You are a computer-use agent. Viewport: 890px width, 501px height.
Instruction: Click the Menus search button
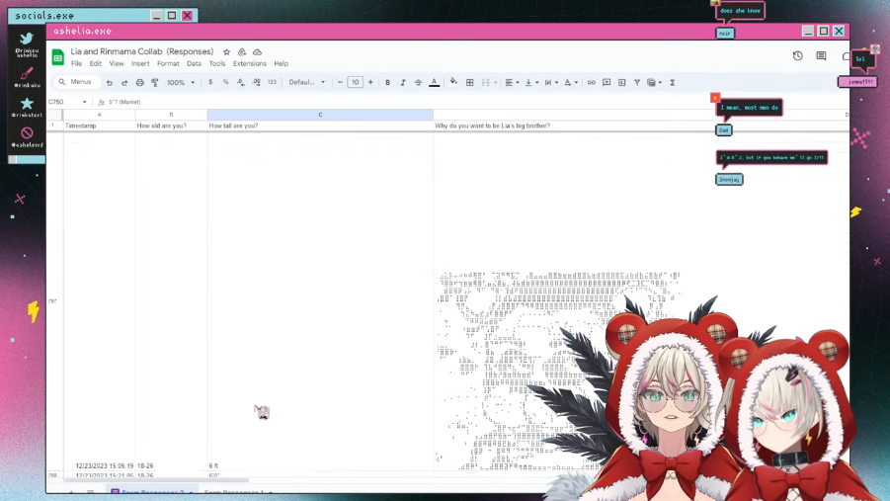click(x=75, y=83)
